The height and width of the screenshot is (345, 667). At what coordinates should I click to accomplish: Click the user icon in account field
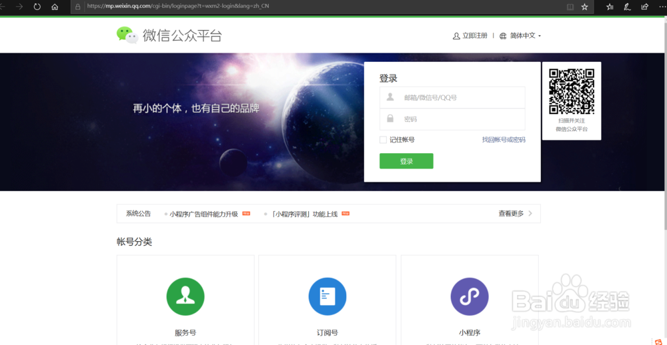(x=390, y=97)
